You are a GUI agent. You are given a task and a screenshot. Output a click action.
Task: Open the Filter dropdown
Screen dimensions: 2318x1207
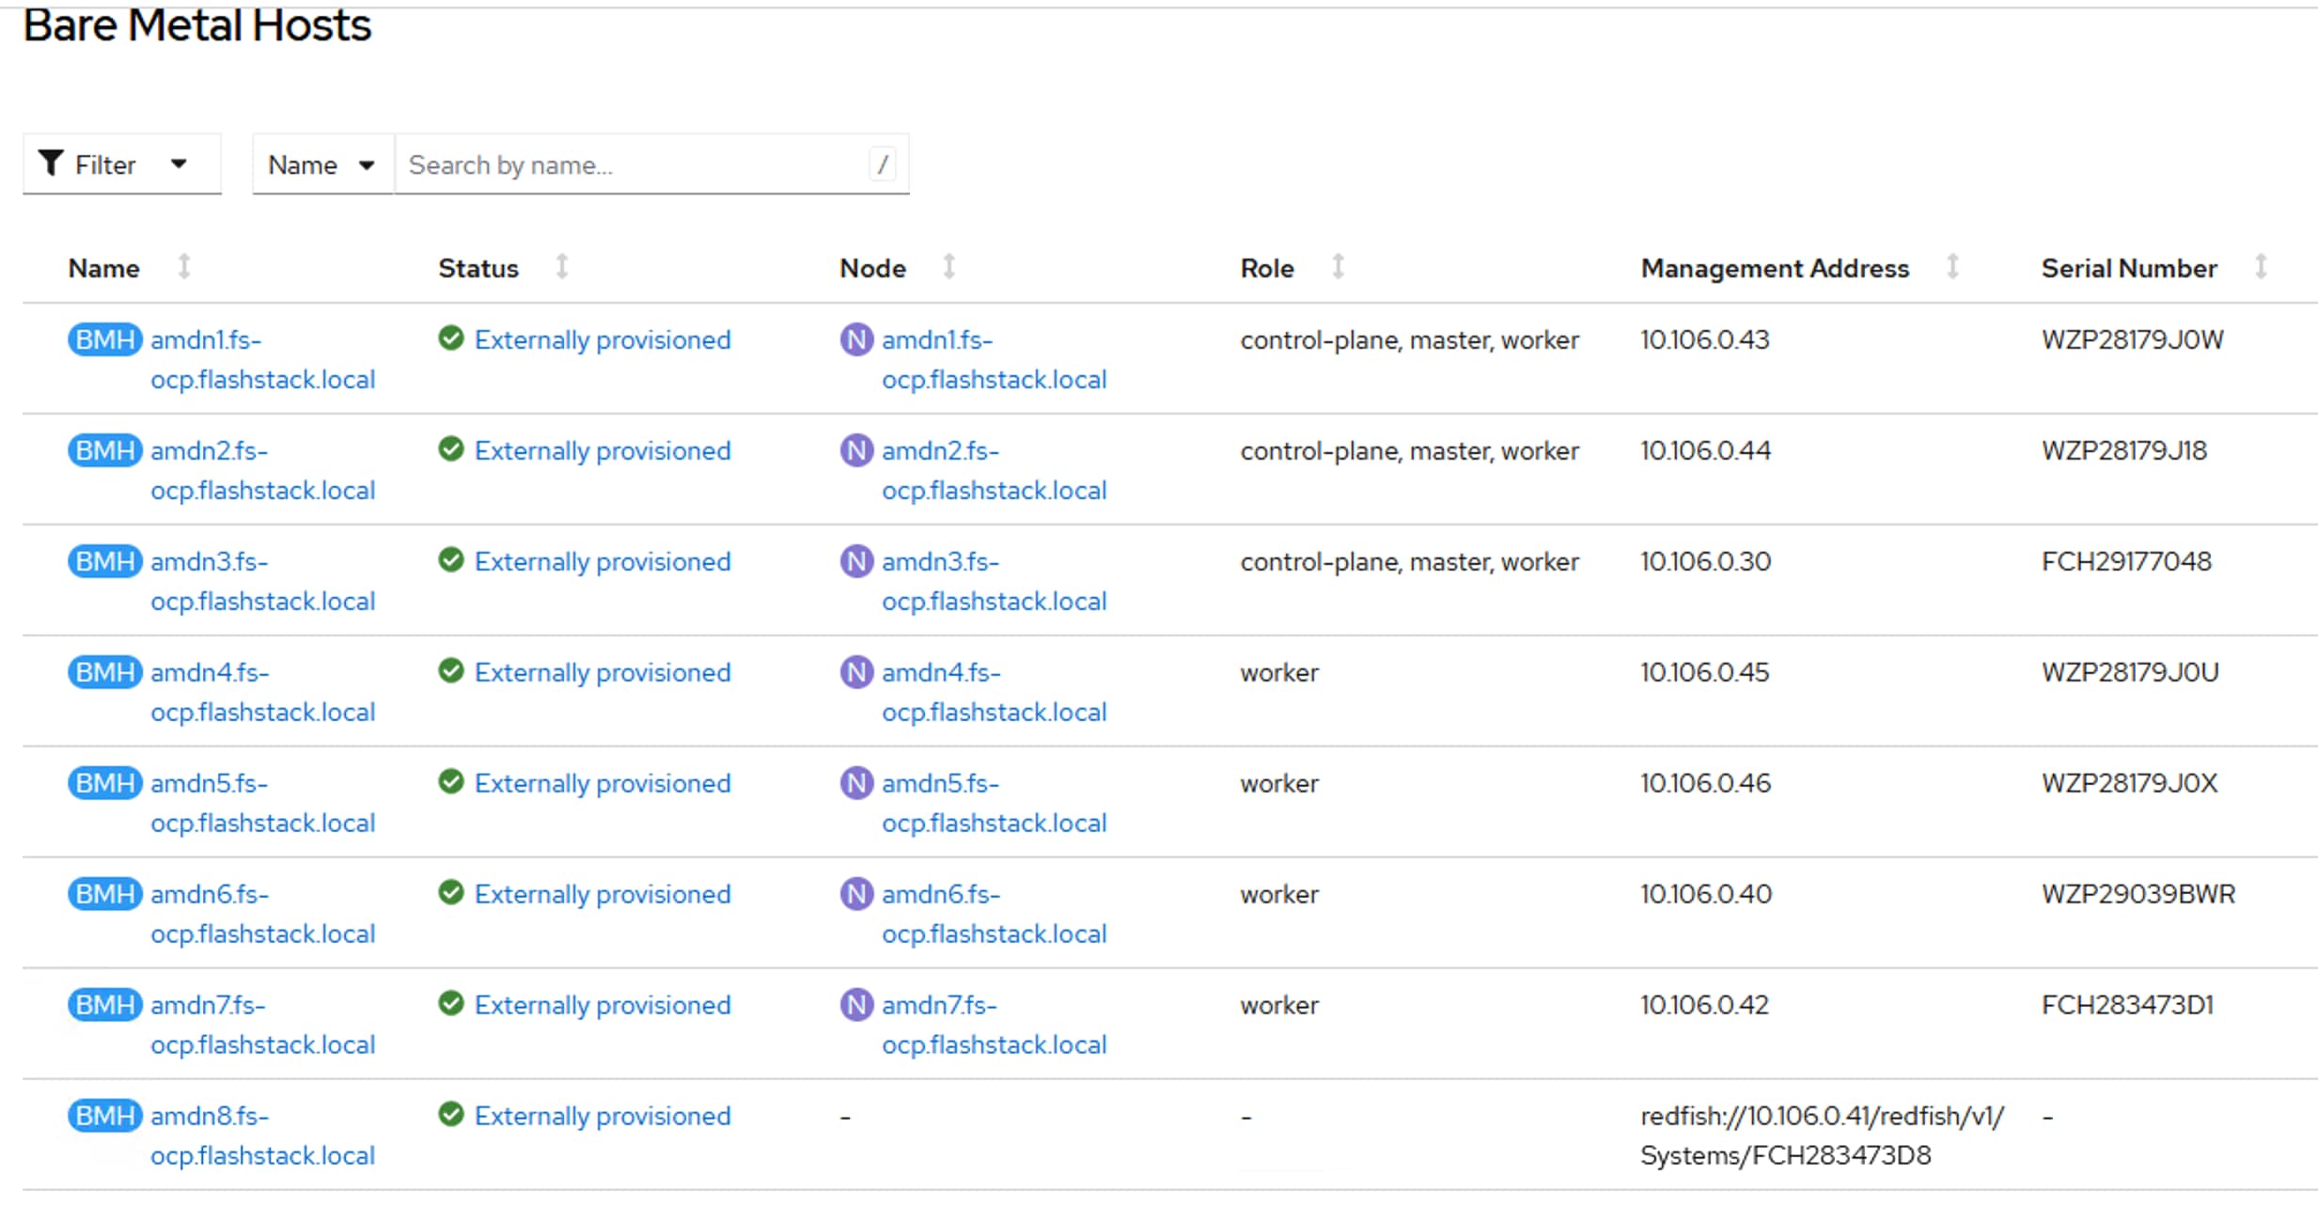coord(121,165)
